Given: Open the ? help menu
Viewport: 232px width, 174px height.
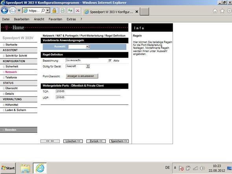Looking at the screenshot, I should (x=81, y=19).
